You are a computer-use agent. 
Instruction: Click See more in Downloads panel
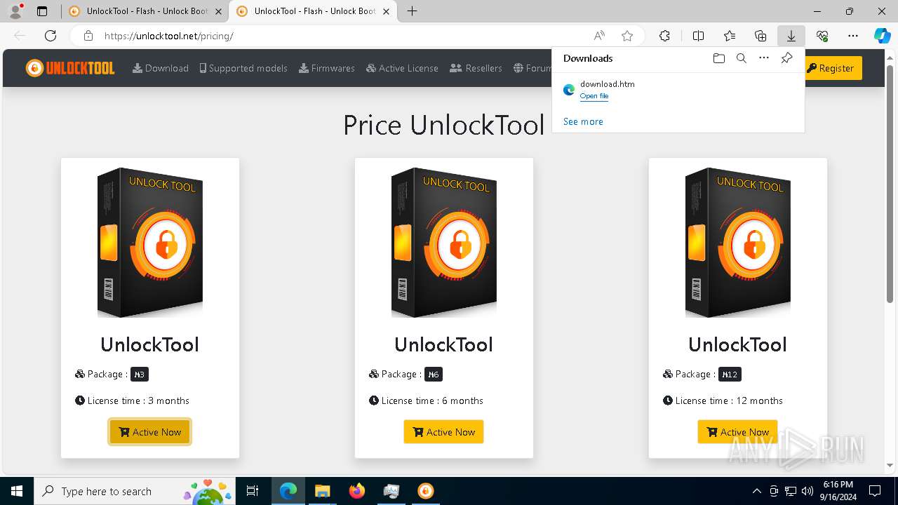point(583,121)
